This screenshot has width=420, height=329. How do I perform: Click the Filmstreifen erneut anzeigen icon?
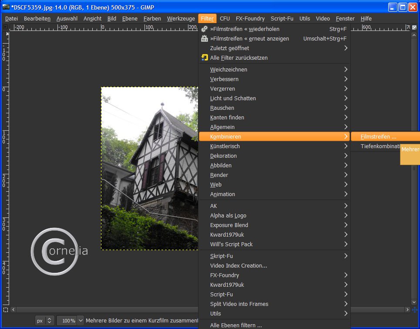[x=205, y=39]
